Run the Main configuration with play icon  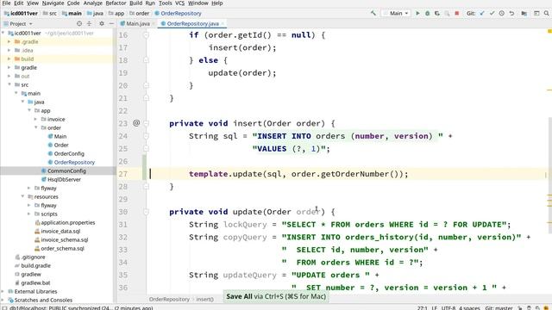(x=417, y=14)
